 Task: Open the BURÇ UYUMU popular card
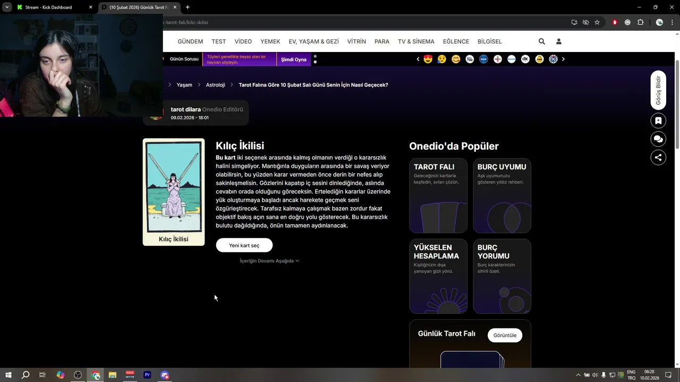(x=502, y=195)
